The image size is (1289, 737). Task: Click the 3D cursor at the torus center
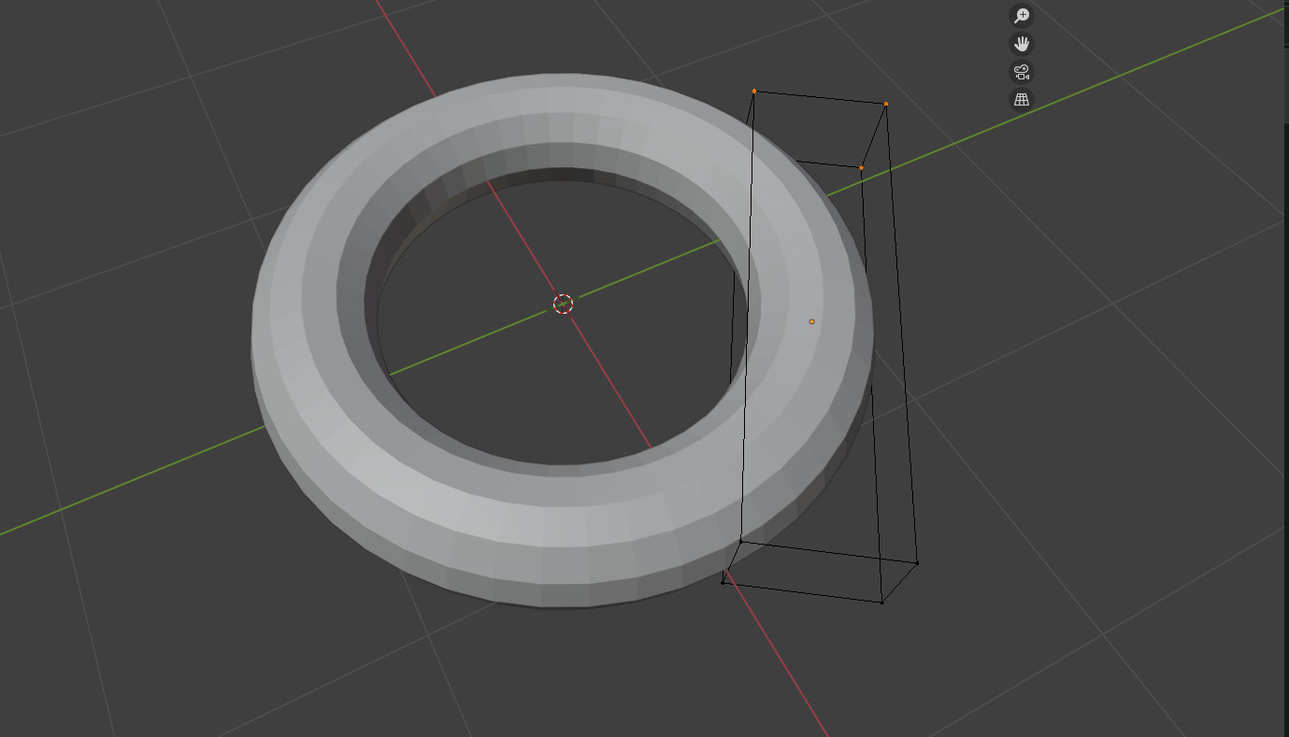point(563,304)
